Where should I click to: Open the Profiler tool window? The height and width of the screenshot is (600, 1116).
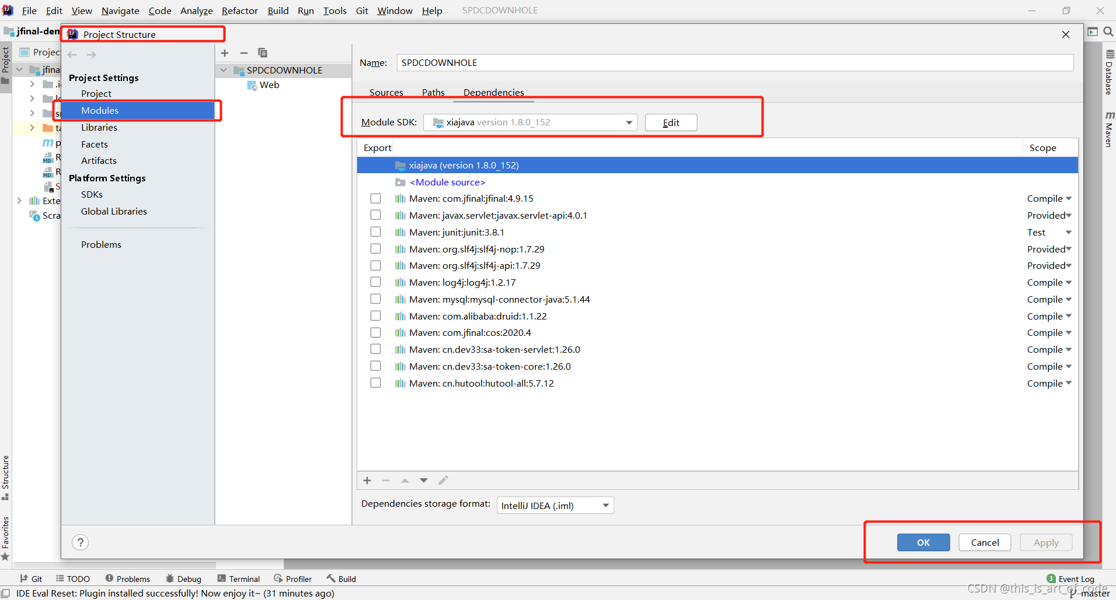[x=293, y=579]
